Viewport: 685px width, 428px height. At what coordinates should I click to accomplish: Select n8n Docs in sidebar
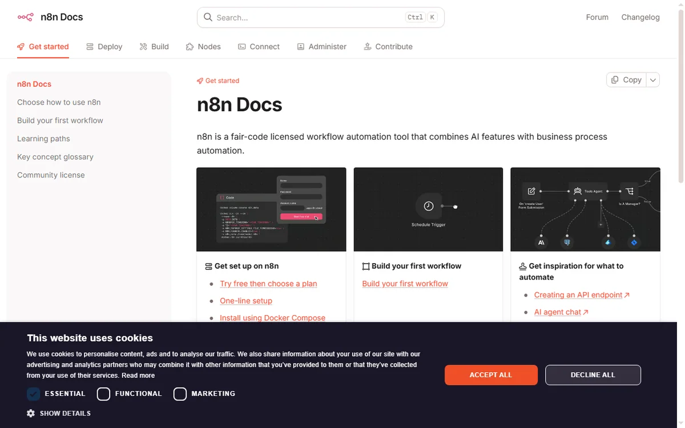click(34, 84)
